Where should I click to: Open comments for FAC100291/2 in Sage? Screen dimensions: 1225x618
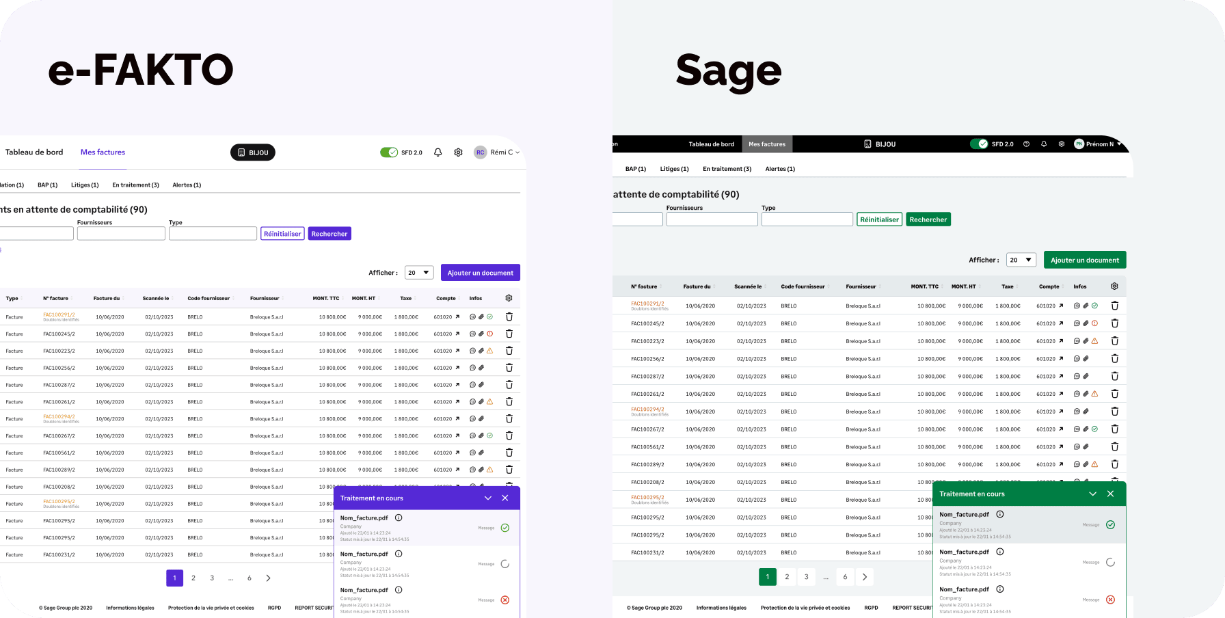point(1077,306)
